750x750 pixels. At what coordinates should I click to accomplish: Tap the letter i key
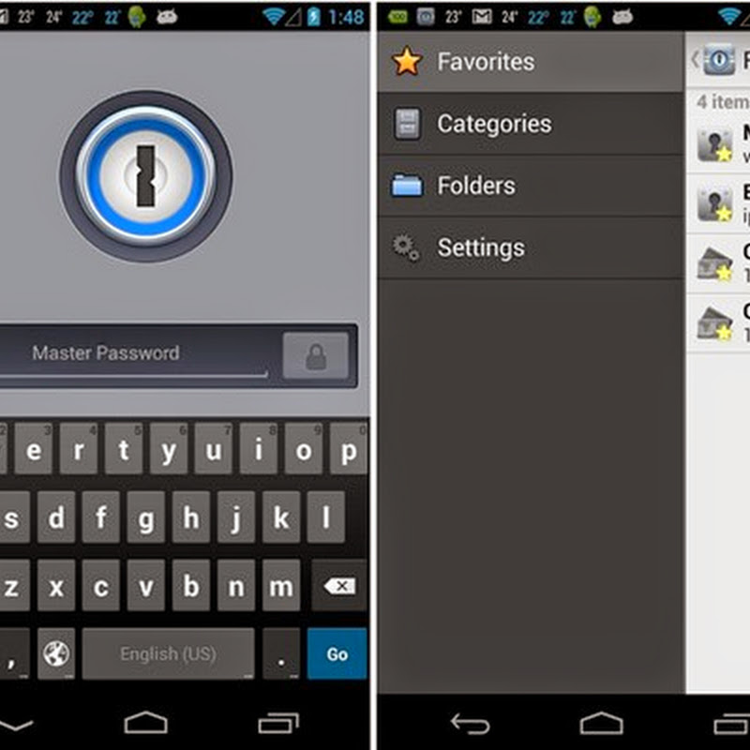tap(259, 449)
